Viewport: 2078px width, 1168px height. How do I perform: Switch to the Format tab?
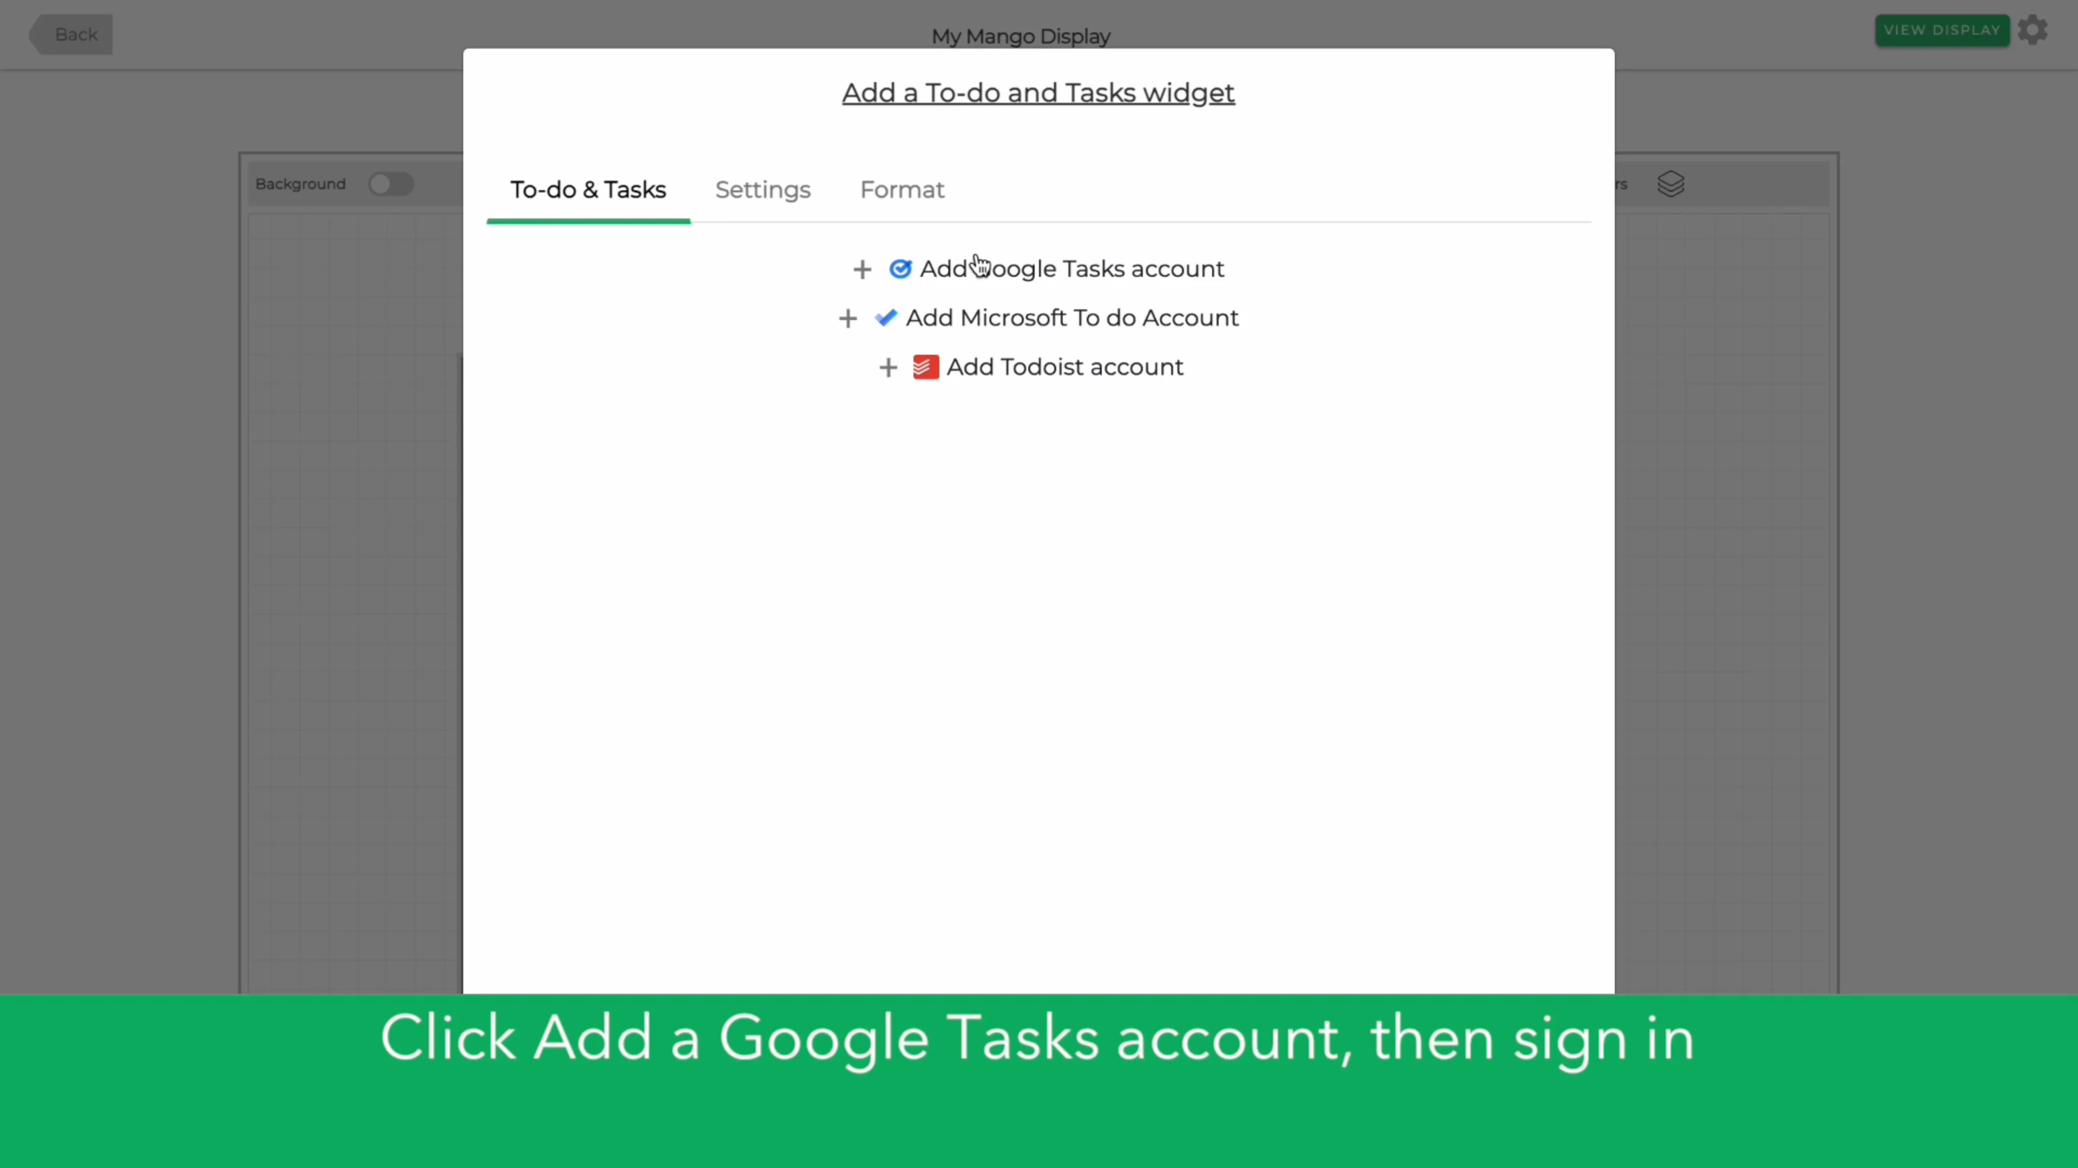[x=901, y=190]
